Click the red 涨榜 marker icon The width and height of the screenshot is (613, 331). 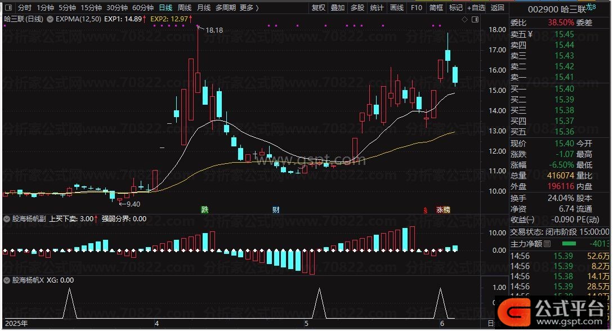pyautogui.click(x=444, y=210)
